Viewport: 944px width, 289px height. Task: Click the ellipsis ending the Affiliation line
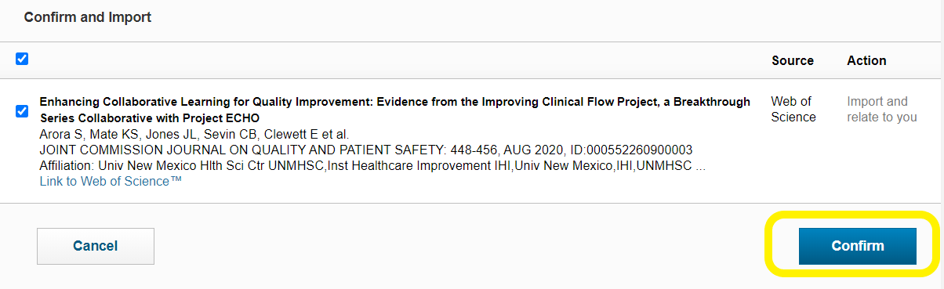701,167
